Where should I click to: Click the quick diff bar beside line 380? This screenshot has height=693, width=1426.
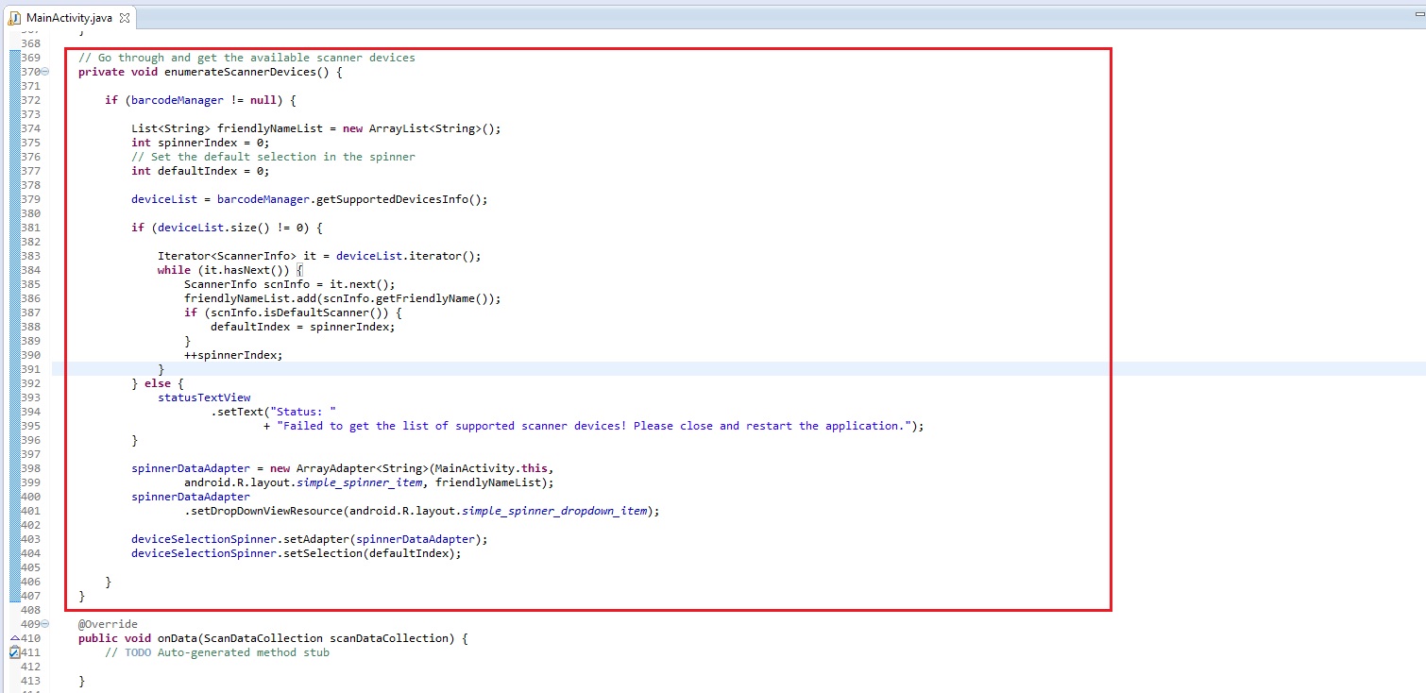click(14, 213)
